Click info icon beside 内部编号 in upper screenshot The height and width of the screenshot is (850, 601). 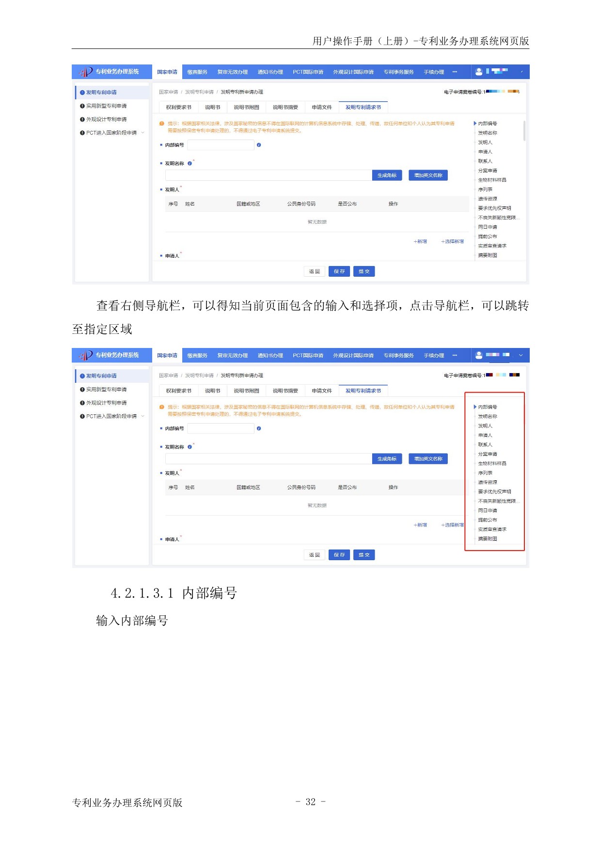(x=259, y=145)
